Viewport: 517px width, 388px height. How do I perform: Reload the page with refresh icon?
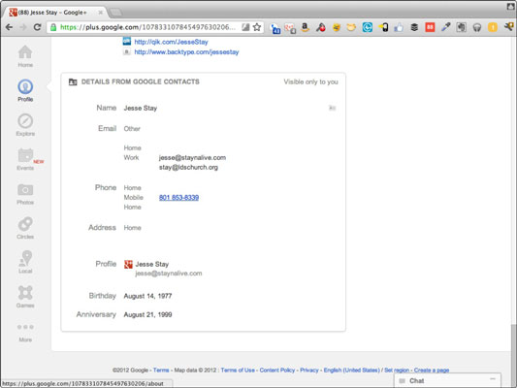37,27
